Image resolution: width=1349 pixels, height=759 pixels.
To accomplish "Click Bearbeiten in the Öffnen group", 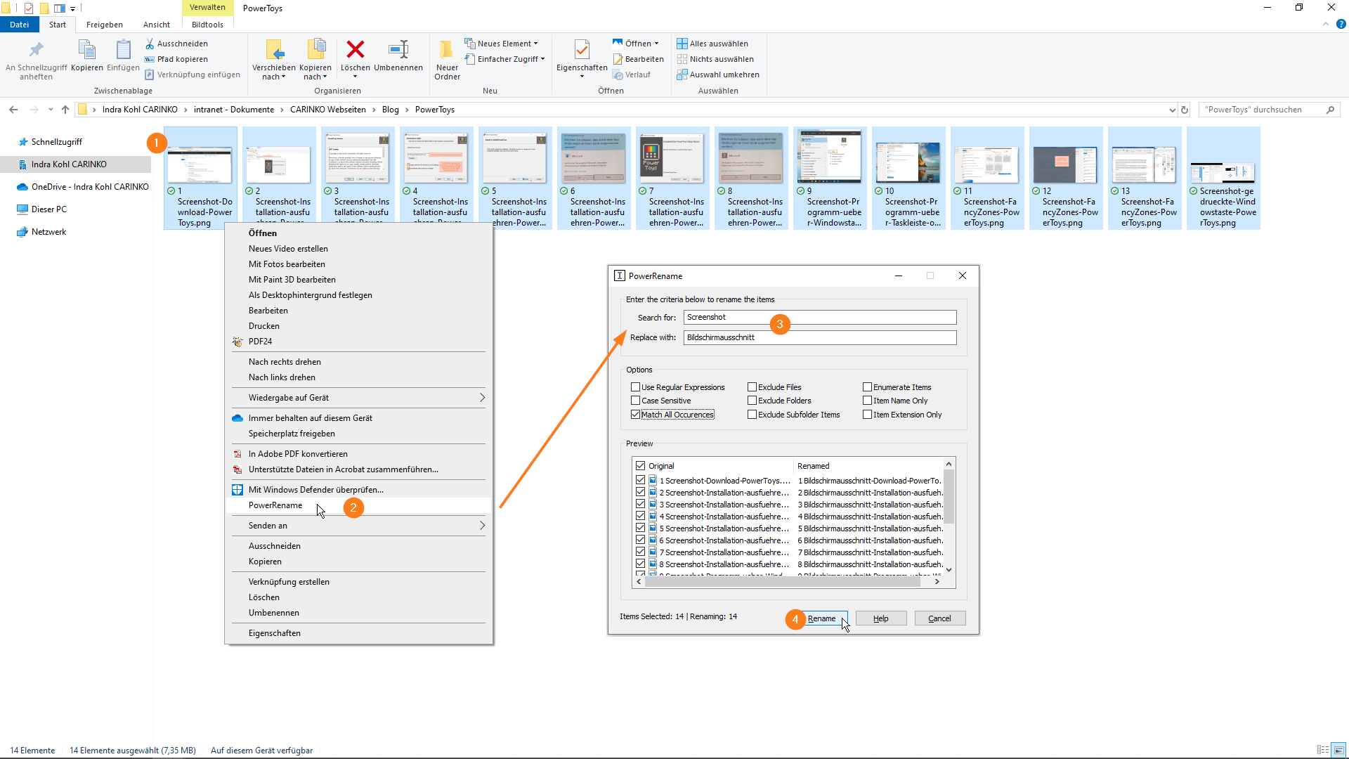I will (x=638, y=59).
